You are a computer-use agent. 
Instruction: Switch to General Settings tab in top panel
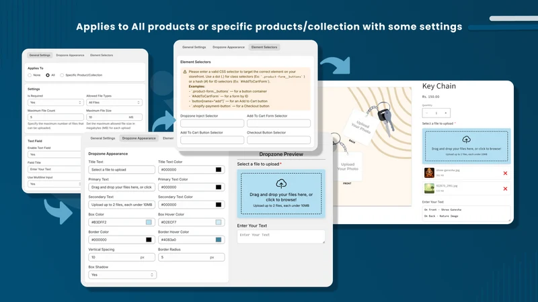(x=194, y=47)
